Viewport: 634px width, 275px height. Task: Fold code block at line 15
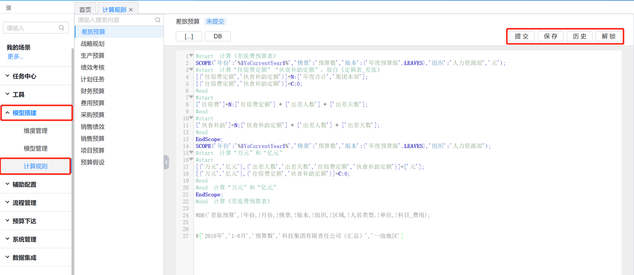(x=191, y=153)
